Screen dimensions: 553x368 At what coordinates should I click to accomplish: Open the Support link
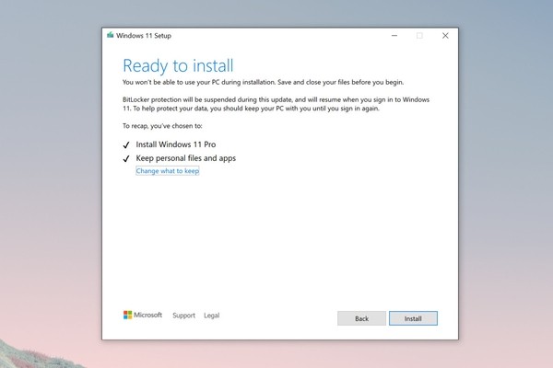pyautogui.click(x=183, y=316)
